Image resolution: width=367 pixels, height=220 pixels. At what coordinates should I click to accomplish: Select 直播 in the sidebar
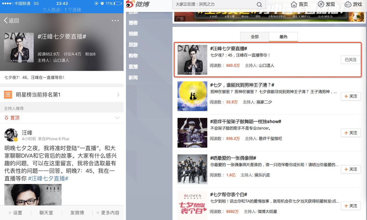click(133, 67)
